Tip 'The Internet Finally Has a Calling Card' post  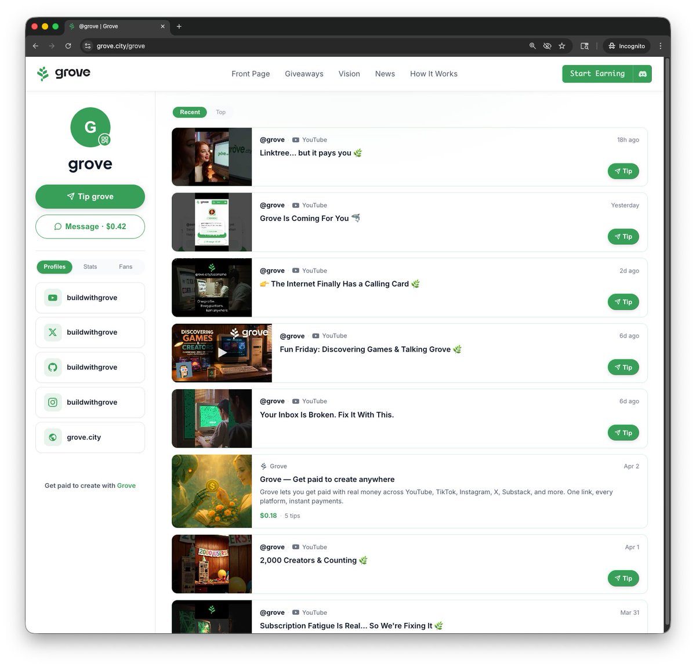(623, 302)
